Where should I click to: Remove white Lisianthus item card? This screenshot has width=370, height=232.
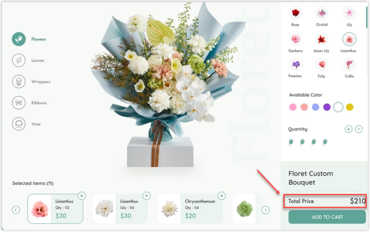147,196
